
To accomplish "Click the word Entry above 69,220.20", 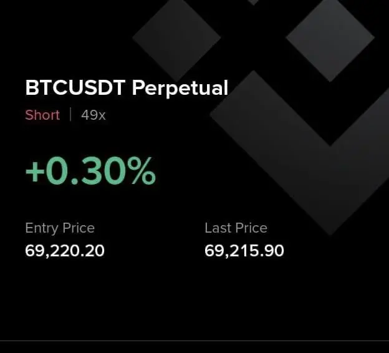I will point(42,228).
